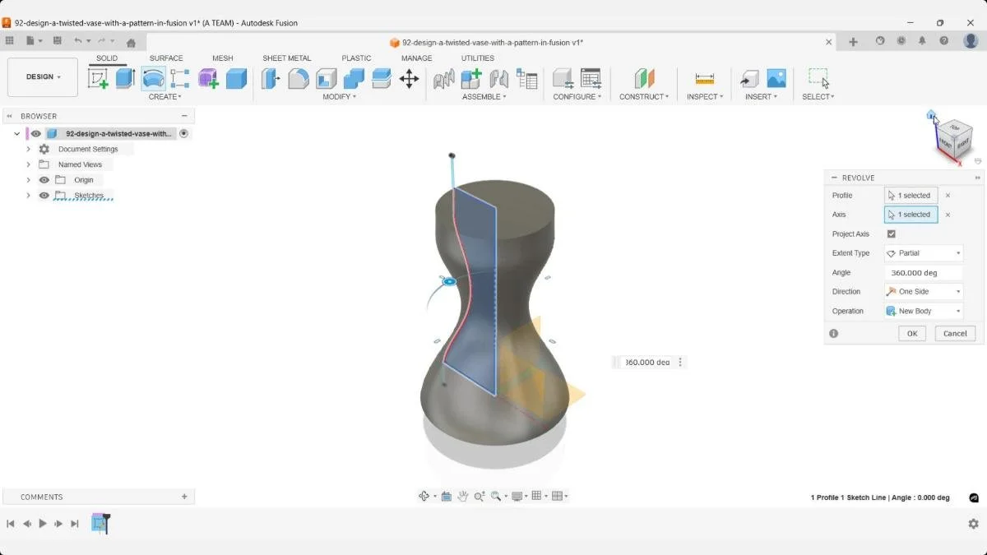Click OK in the Revolve dialog

[x=911, y=333]
